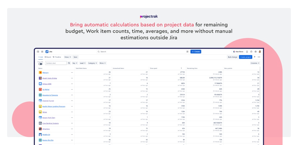Open row actions menu for Channel Tunnel
The height and width of the screenshot is (145, 298).
(72, 101)
